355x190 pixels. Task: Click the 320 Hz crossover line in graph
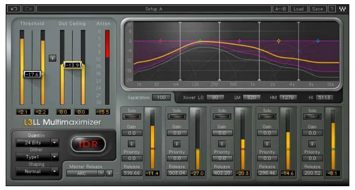click(219, 51)
